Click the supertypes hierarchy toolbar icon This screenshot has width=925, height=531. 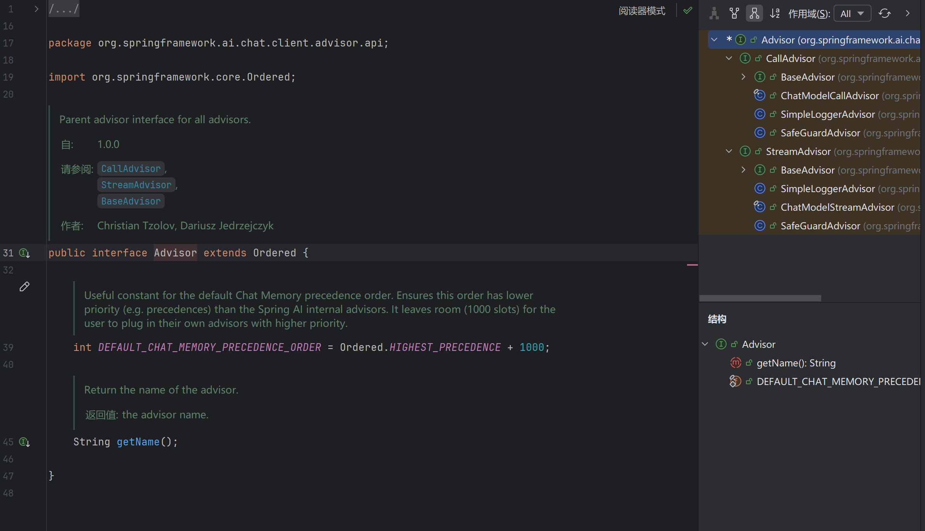[x=734, y=14]
